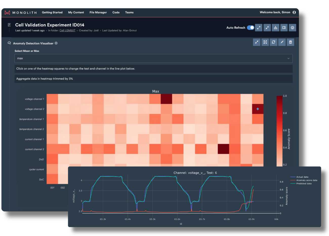Viewport: 329px width, 236px height.
Task: Switch to the Code section
Action: 116,12
